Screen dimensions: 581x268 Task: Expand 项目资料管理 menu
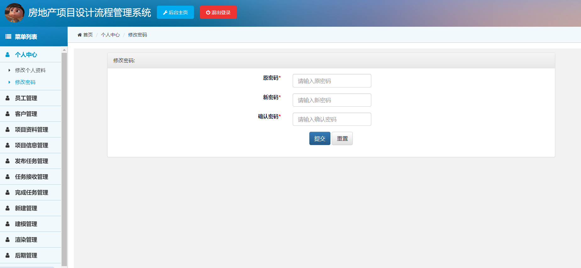pos(31,130)
